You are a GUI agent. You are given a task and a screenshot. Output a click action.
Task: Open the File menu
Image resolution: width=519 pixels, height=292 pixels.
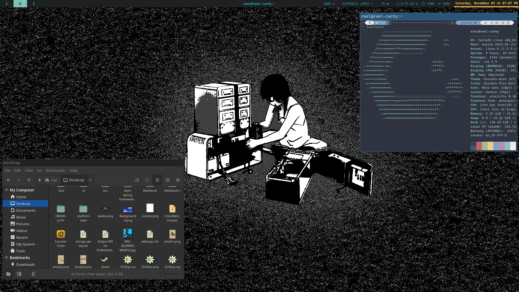coord(7,170)
